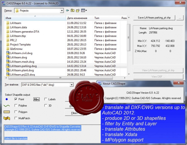This screenshot has height=145, width=187.
Task: Click the CAD2Shape main window title icon
Action: point(3,3)
